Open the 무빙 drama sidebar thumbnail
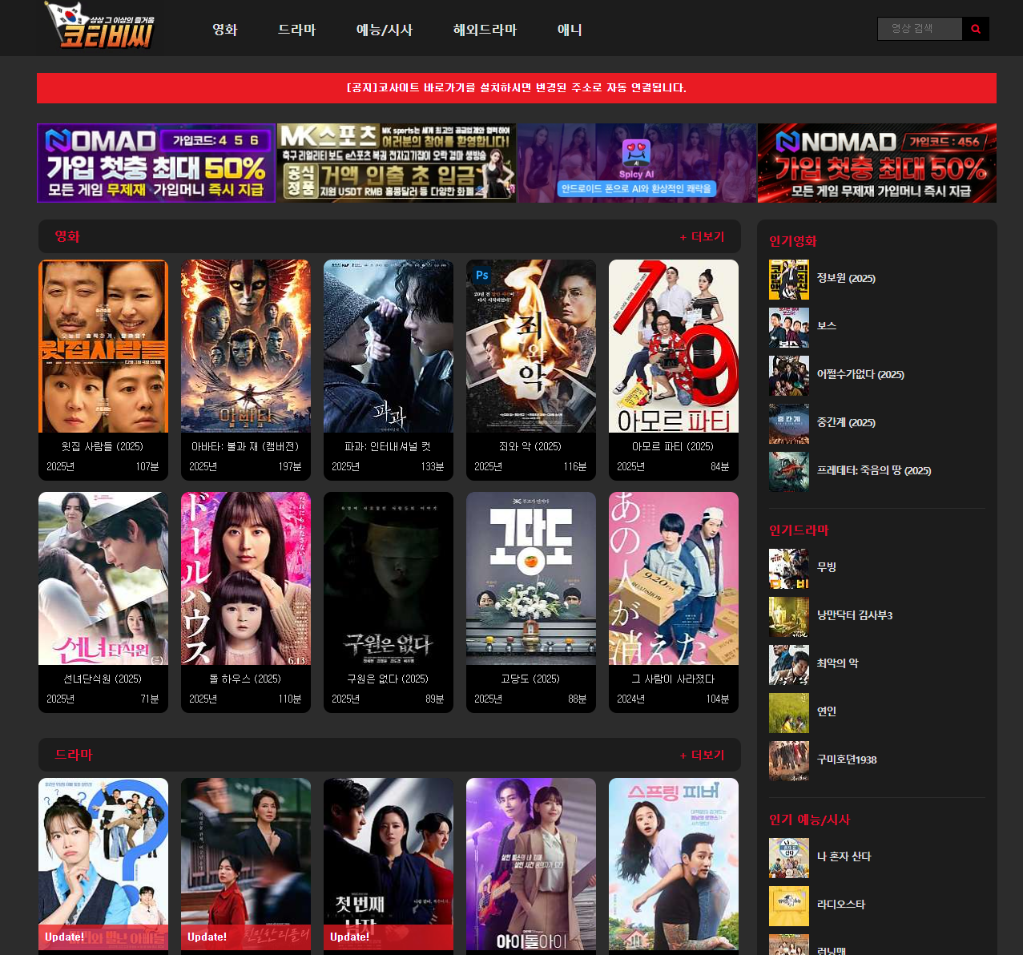The image size is (1023, 955). 788,568
